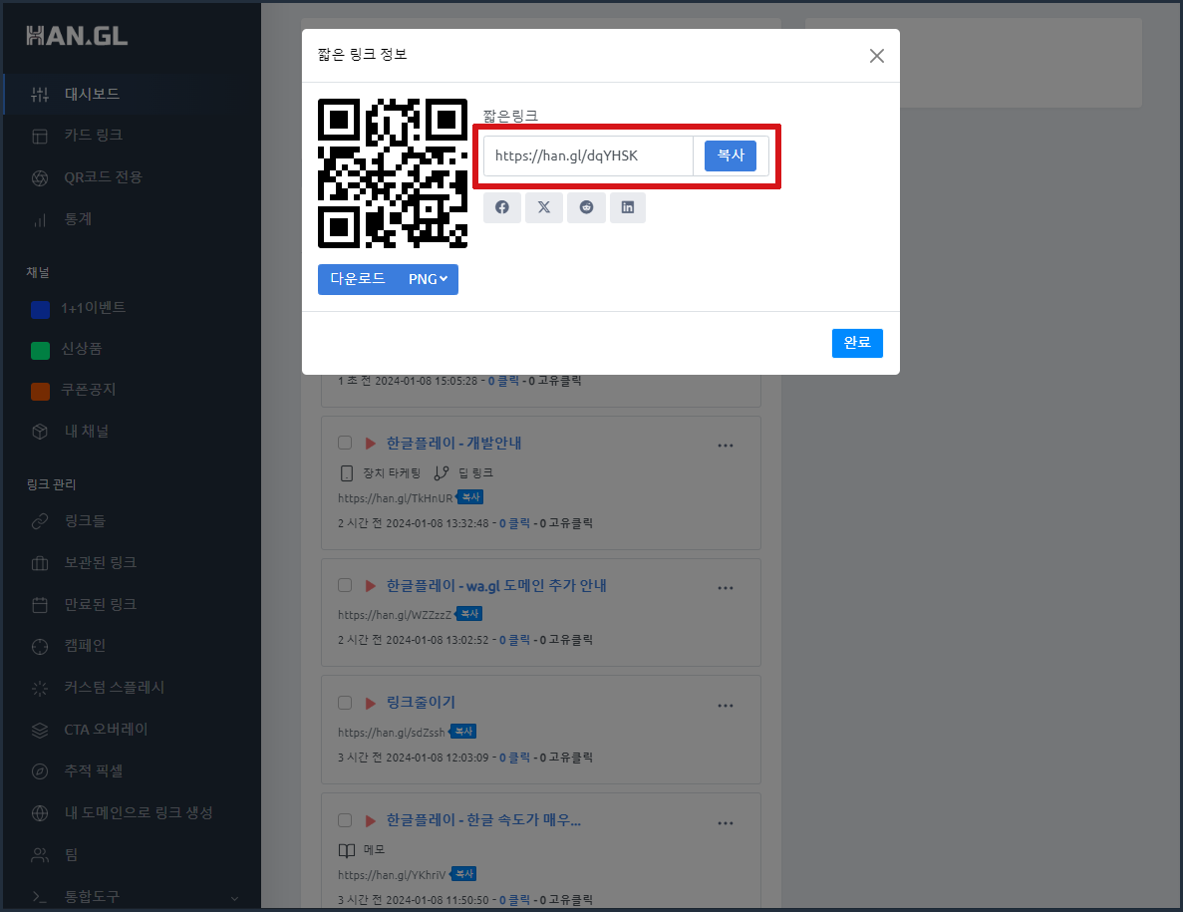Image resolution: width=1183 pixels, height=912 pixels.
Task: Copy the han.gl/WZZzzZ link
Action: 468,614
